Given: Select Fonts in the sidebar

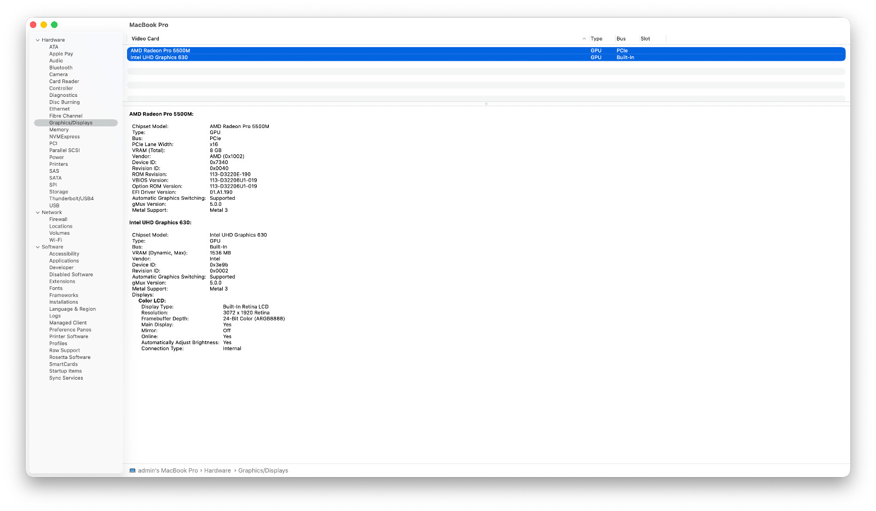Looking at the screenshot, I should 56,288.
